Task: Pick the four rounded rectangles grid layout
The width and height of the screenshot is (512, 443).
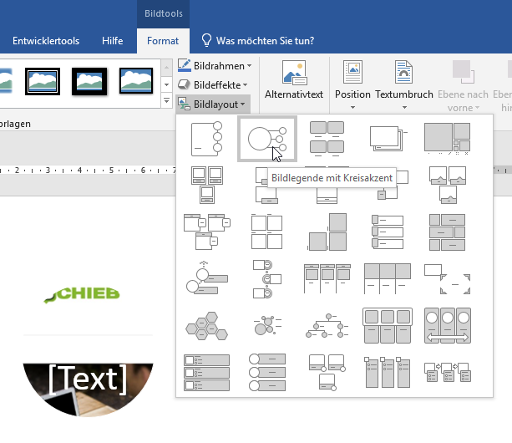Action: pos(327,139)
